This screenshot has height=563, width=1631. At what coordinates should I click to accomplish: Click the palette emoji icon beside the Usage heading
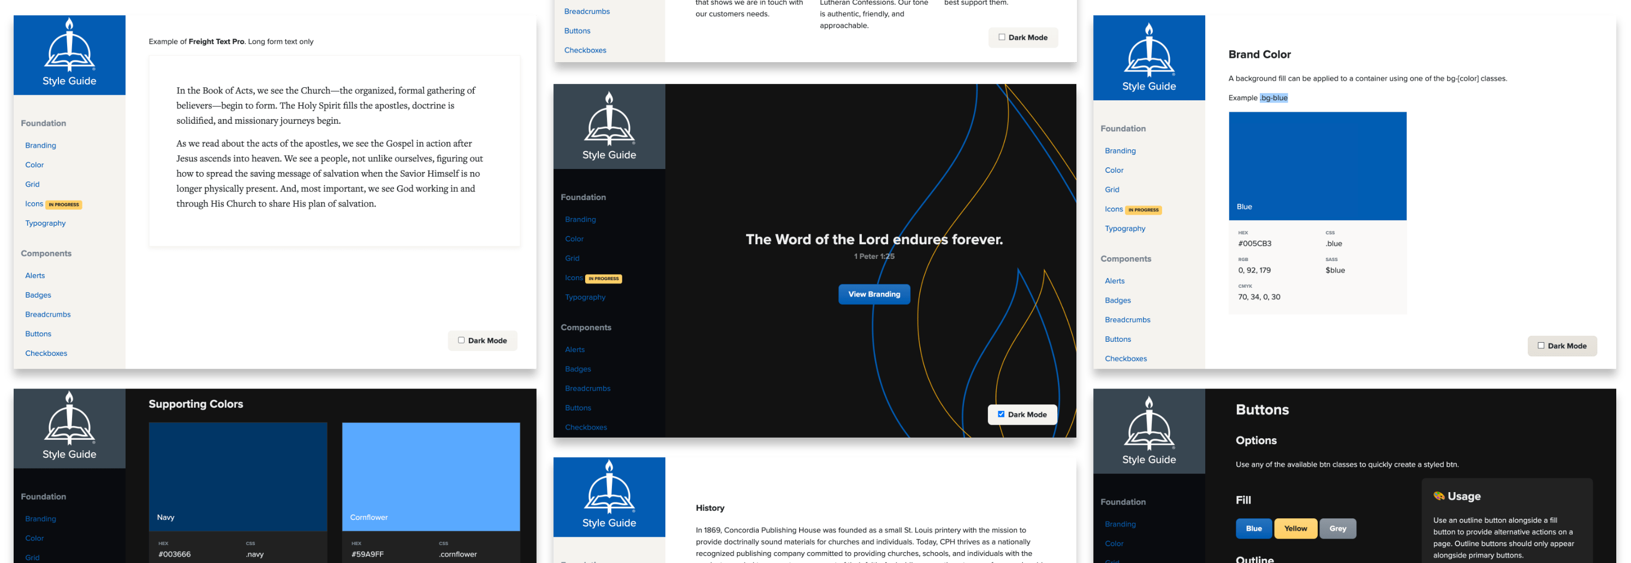point(1438,496)
